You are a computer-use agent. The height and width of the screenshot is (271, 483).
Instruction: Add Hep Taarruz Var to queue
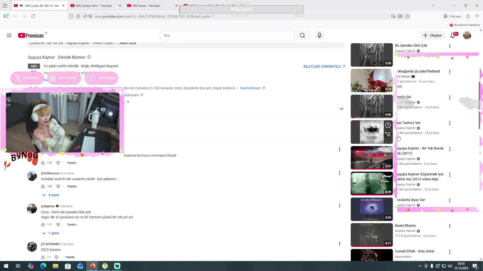[x=388, y=134]
